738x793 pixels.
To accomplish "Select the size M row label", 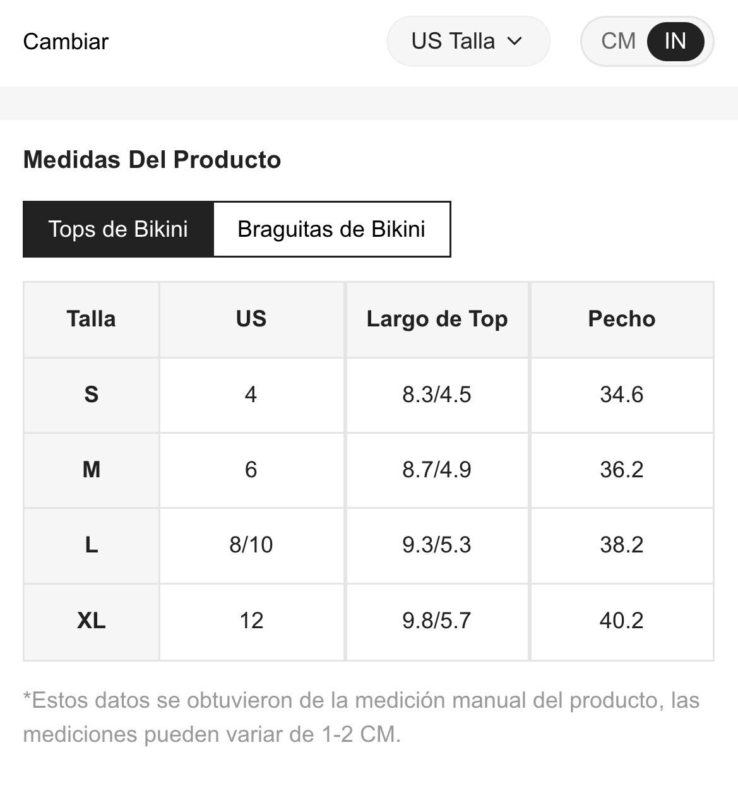I will (x=91, y=470).
